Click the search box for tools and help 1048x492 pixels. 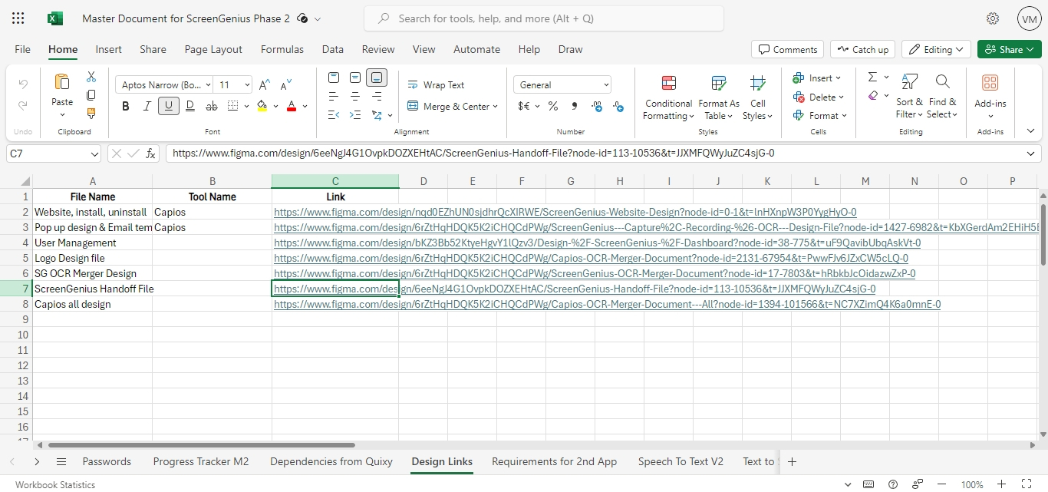pyautogui.click(x=544, y=18)
